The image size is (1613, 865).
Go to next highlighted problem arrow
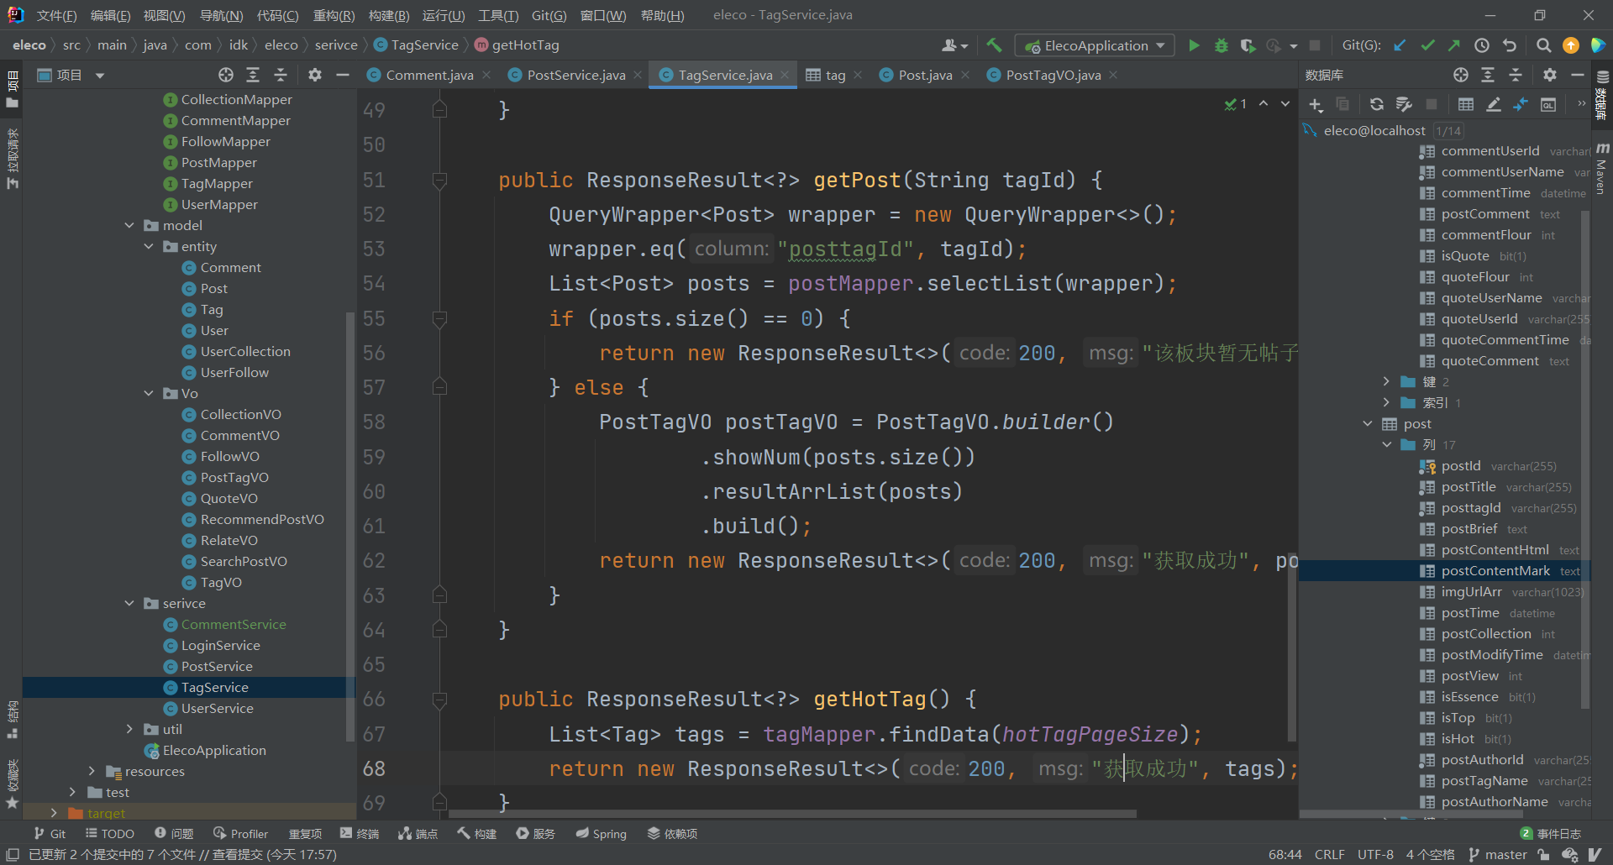pos(1285,104)
